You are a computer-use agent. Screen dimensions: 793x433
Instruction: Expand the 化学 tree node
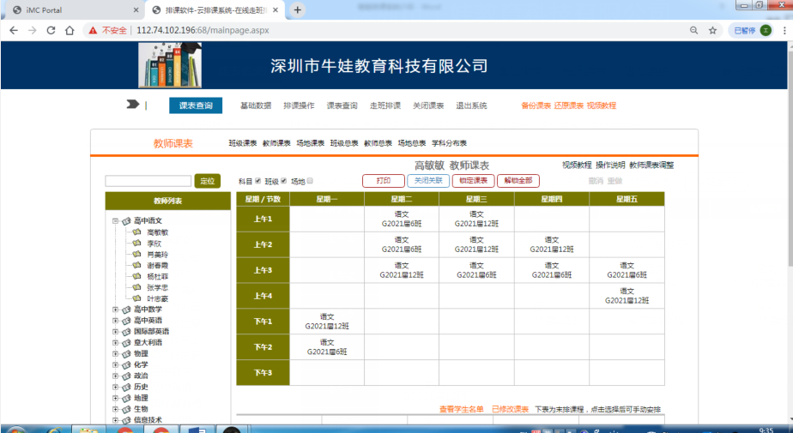pos(115,364)
